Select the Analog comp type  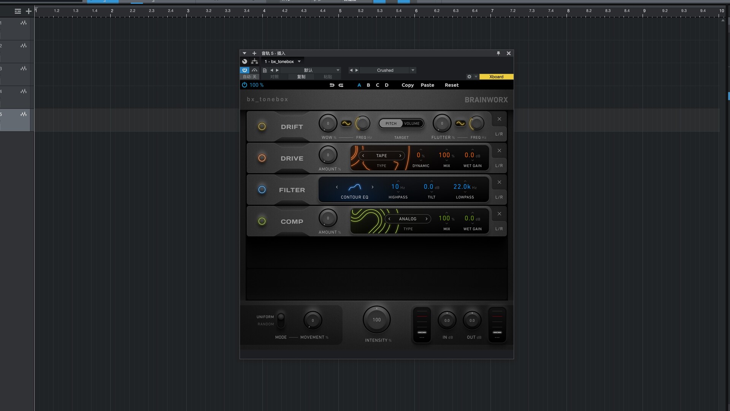point(408,219)
